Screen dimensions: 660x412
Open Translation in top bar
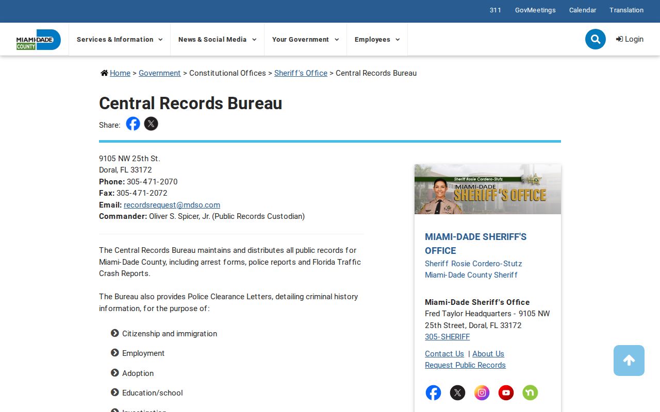point(626,10)
